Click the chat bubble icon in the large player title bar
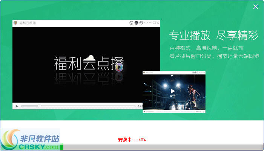The height and width of the screenshot is (151, 264). pos(141,23)
